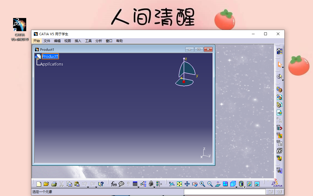Open the Formula f(x) tool

point(114,184)
